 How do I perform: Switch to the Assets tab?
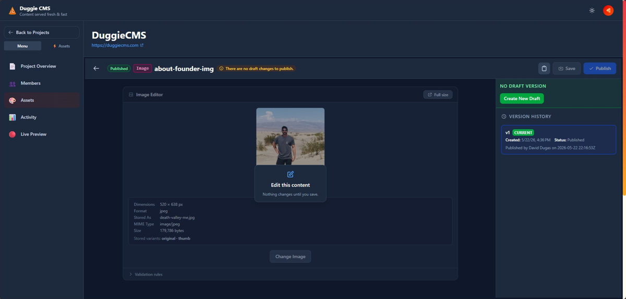[61, 46]
